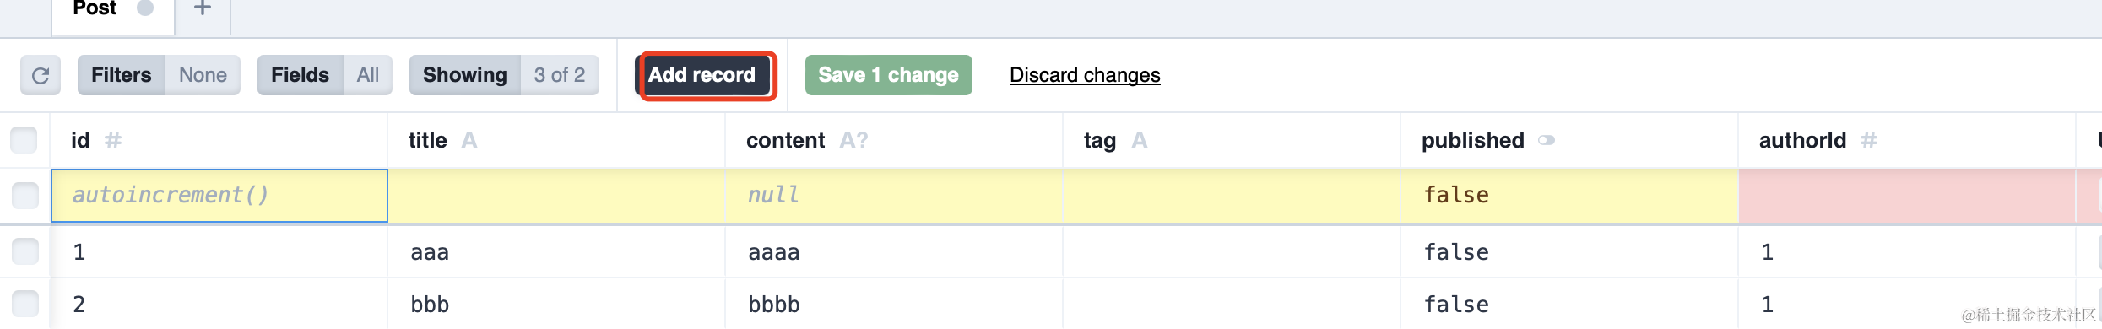Viewport: 2102px width, 329px height.
Task: Select the new autoincrement row checkbox
Action: 25,196
